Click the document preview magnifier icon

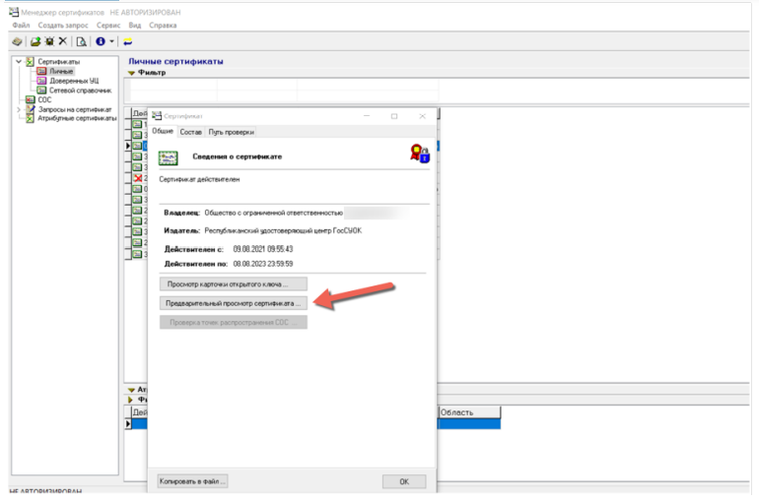click(81, 41)
